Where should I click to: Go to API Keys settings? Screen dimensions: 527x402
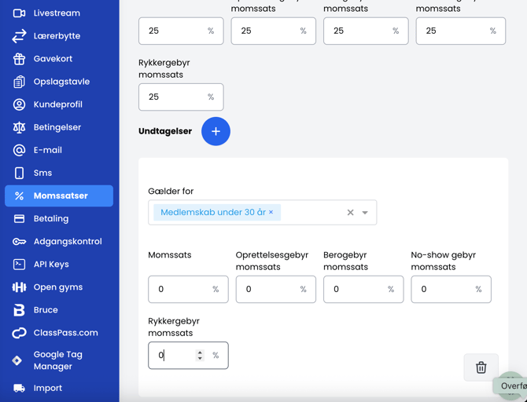pyautogui.click(x=50, y=265)
